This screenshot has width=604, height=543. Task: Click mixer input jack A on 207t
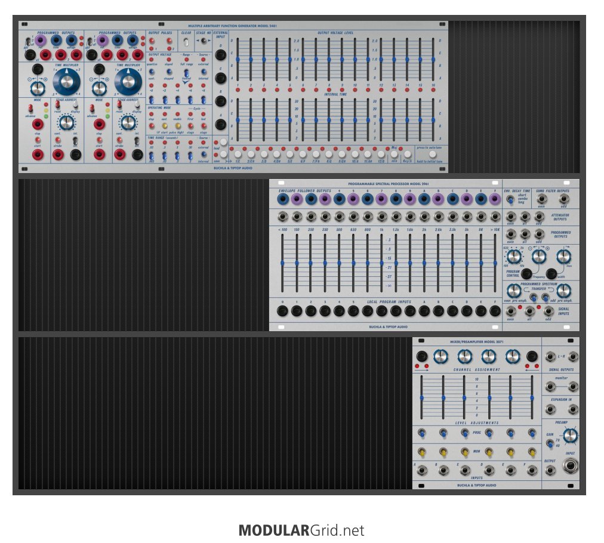click(x=422, y=470)
